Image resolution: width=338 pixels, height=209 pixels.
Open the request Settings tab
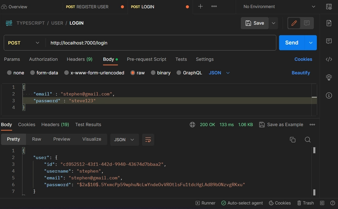[205, 59]
